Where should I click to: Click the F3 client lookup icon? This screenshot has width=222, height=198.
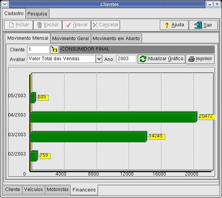pos(55,49)
